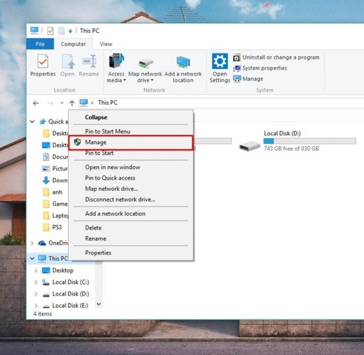Click the 743 GB free of 830 GB text

point(291,148)
